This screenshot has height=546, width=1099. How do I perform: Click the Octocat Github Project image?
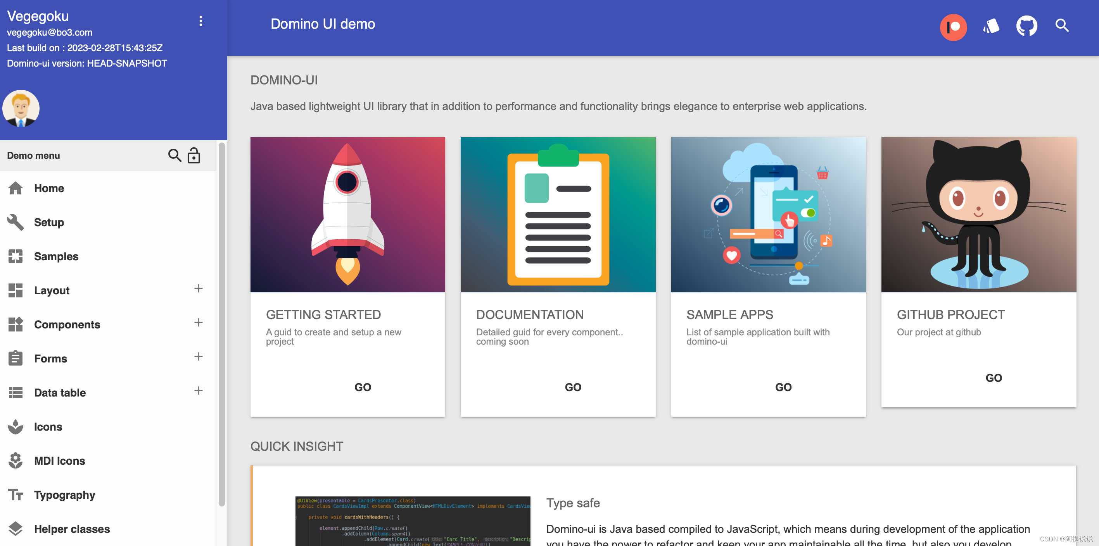click(979, 214)
